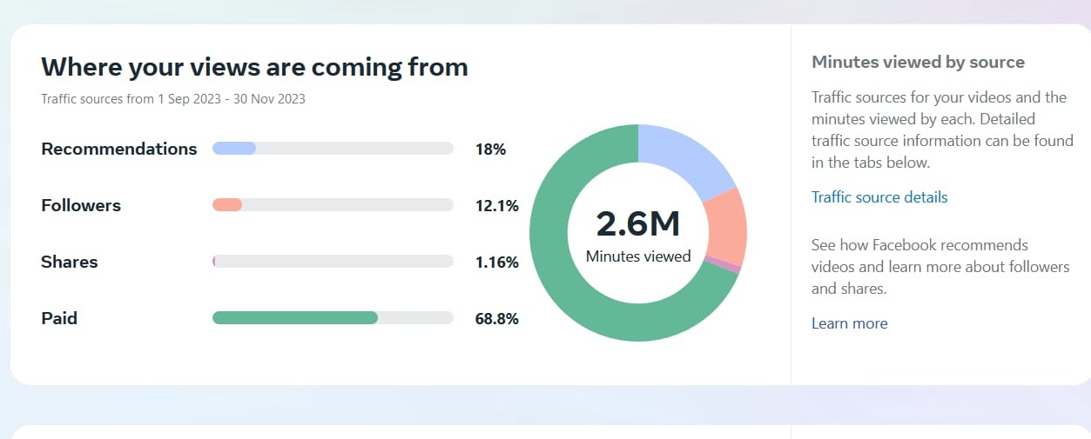The image size is (1091, 439).
Task: Select the thin purple Shares donut segment
Action: 723,266
